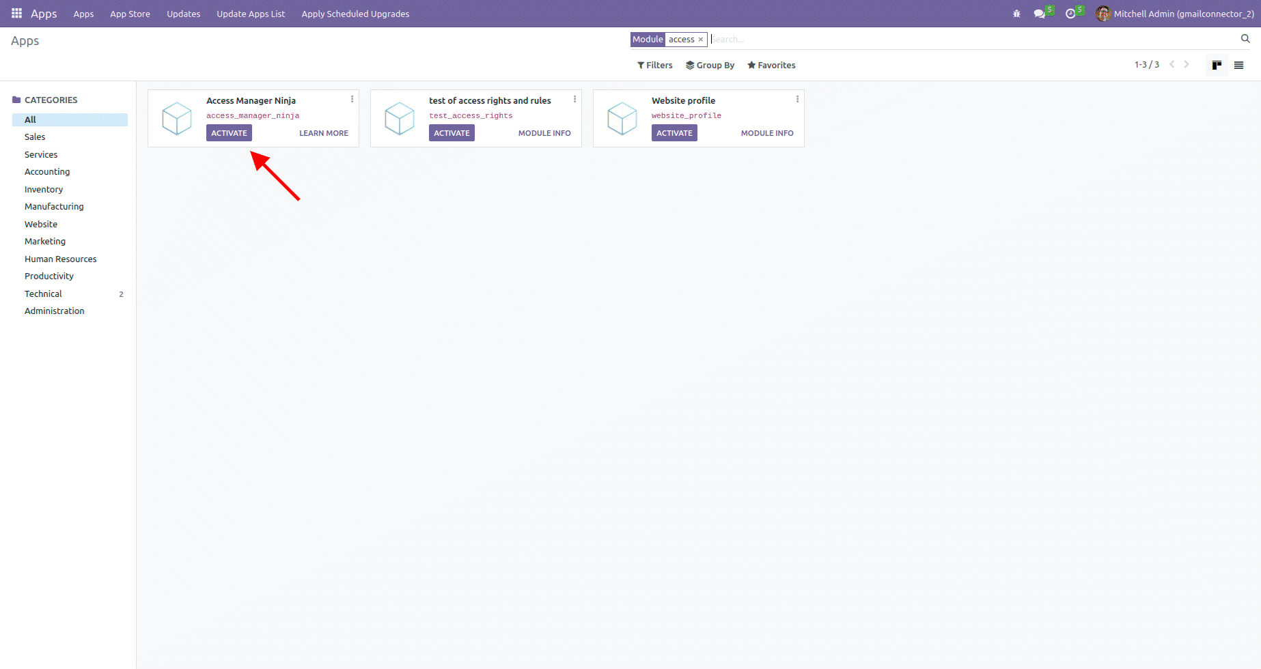Viewport: 1261px width, 669px height.
Task: Click the debug bug icon
Action: pyautogui.click(x=1016, y=14)
